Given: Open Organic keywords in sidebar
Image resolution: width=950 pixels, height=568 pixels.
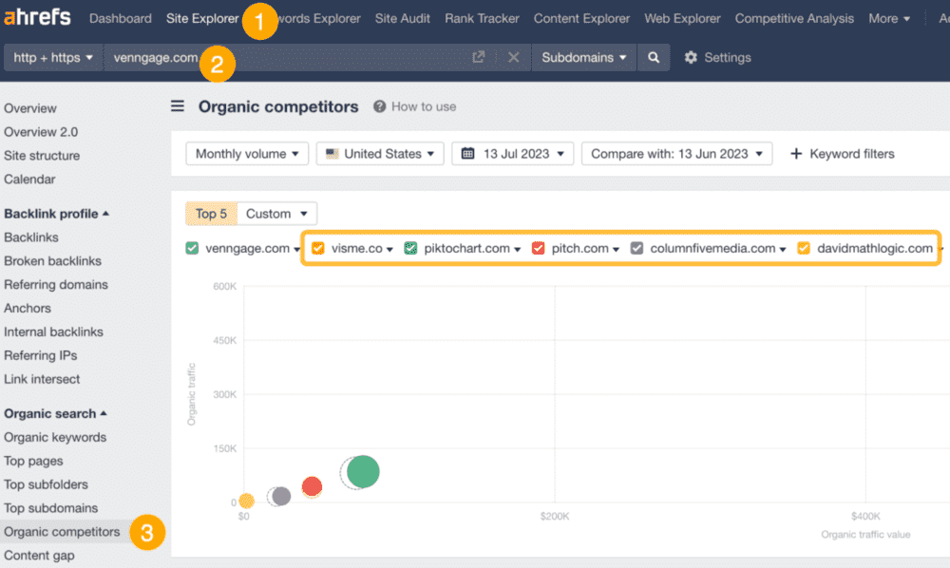Looking at the screenshot, I should [x=55, y=437].
